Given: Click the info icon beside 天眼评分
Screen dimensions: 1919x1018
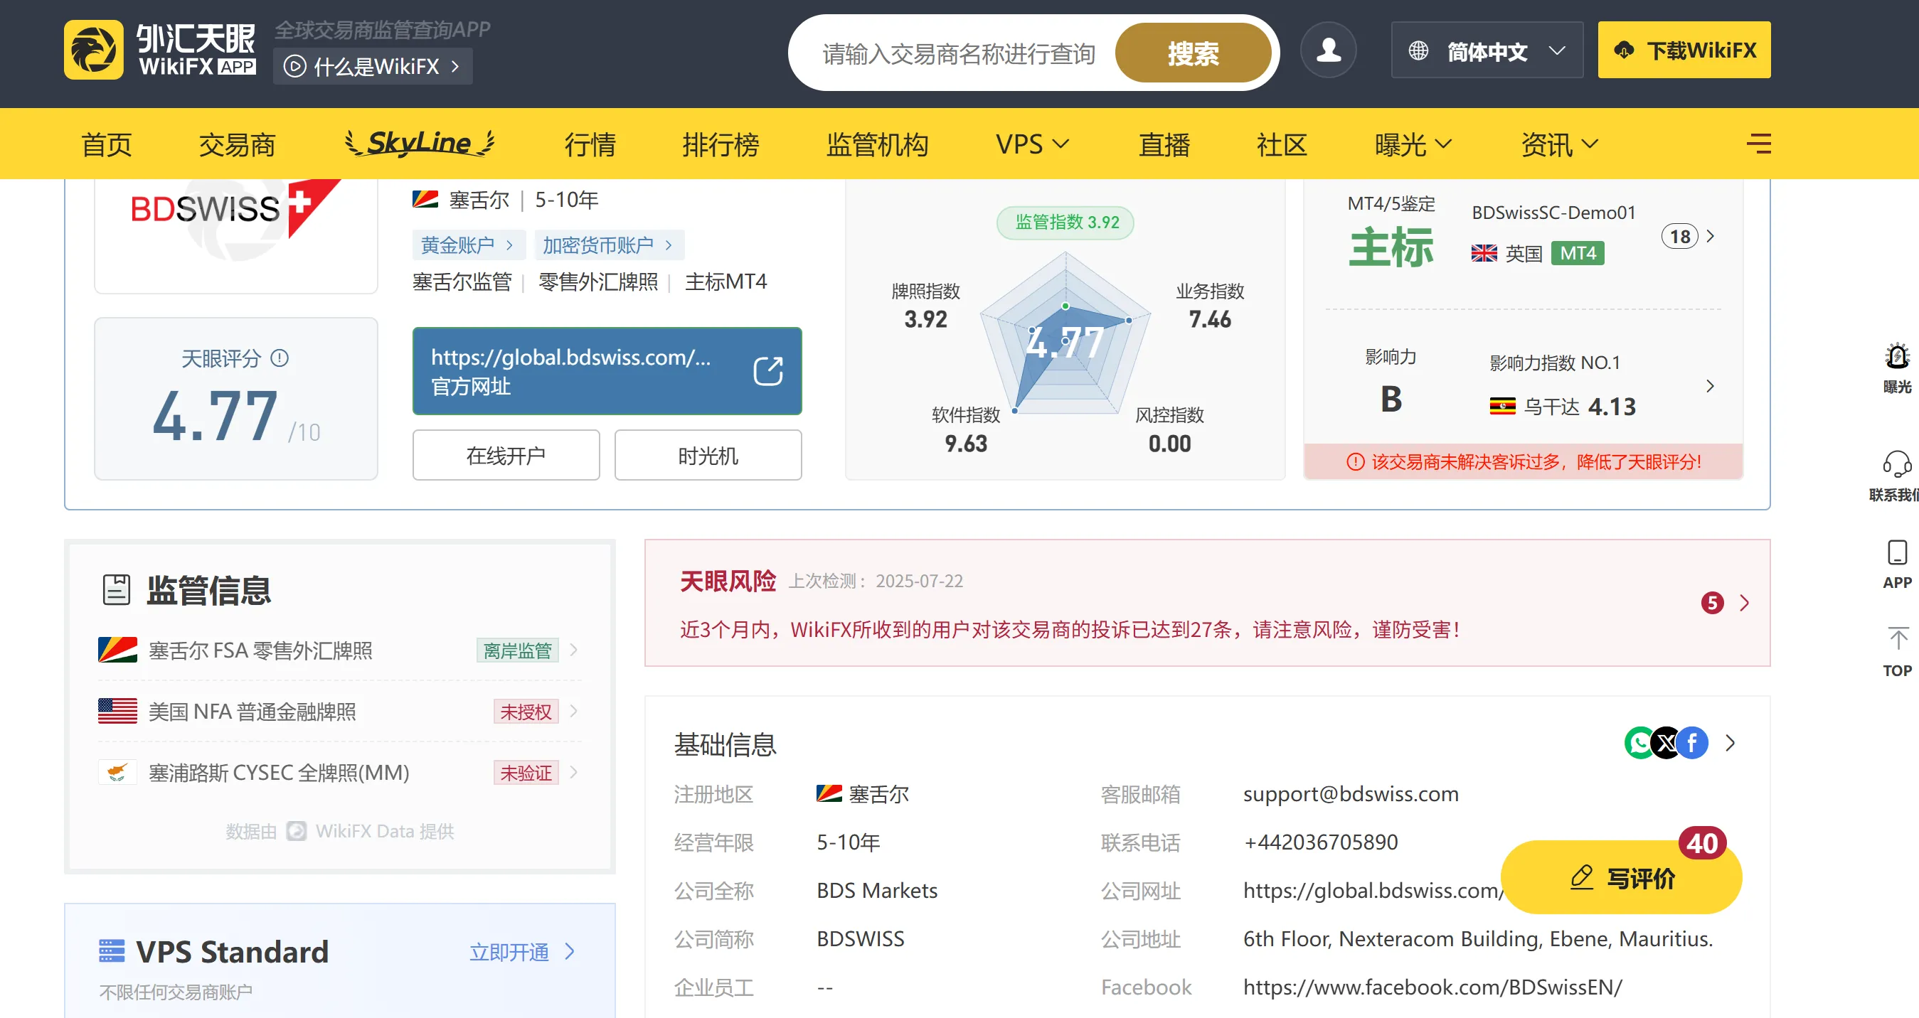Looking at the screenshot, I should [280, 358].
